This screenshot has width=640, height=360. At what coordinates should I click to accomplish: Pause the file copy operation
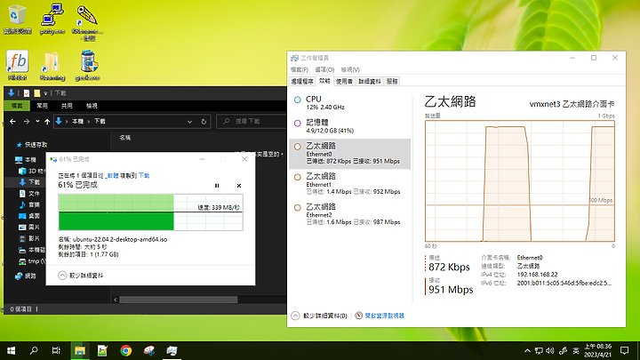pyautogui.click(x=217, y=186)
